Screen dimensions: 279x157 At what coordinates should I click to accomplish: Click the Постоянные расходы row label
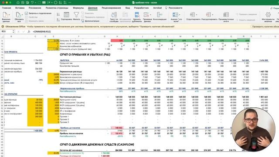click(70, 97)
